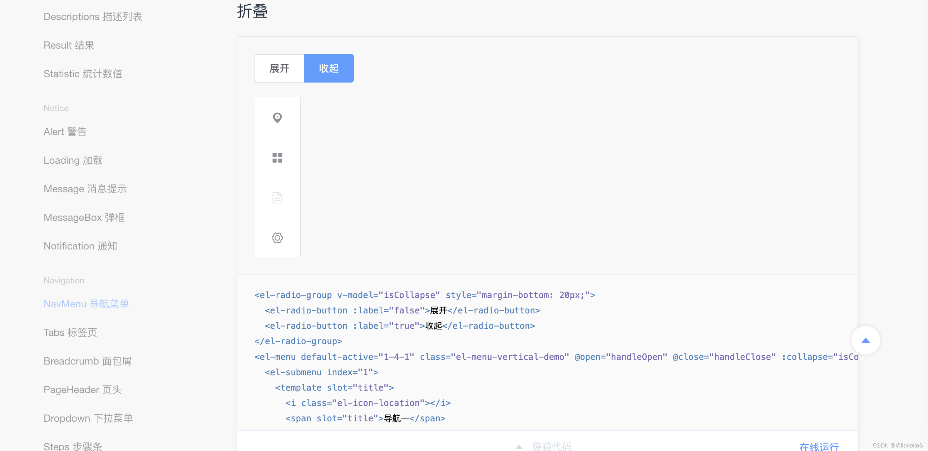Viewport: 928px width, 451px height.
Task: Click code line el-radio-button :label="false"
Action: tap(403, 311)
